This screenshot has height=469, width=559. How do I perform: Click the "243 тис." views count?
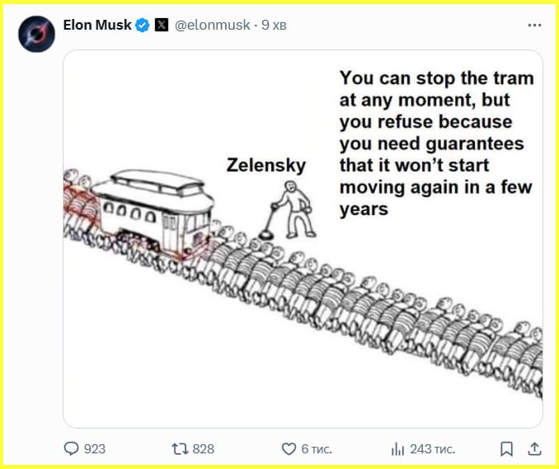click(432, 448)
